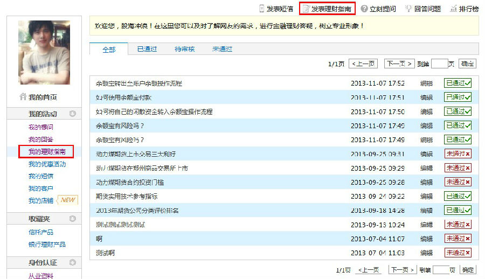Collapse the 我的活动 sidebar section
The height and width of the screenshot is (279, 485).
72,114
